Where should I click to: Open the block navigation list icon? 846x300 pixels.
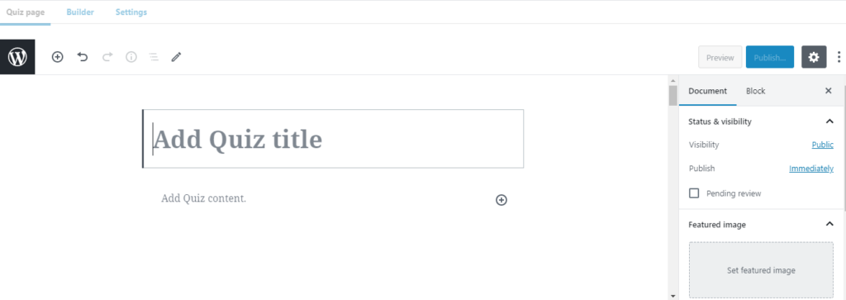[x=154, y=57]
